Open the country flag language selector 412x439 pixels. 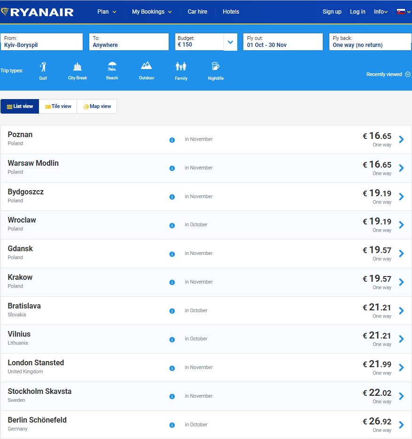tap(404, 12)
